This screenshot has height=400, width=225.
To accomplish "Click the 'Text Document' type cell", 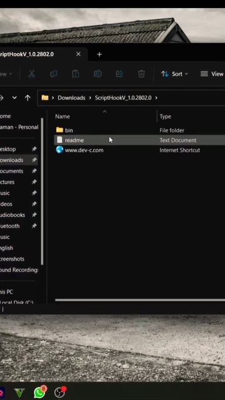I will (178, 140).
